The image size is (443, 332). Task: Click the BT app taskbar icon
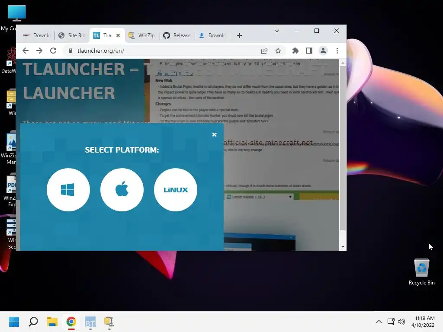[x=90, y=322]
